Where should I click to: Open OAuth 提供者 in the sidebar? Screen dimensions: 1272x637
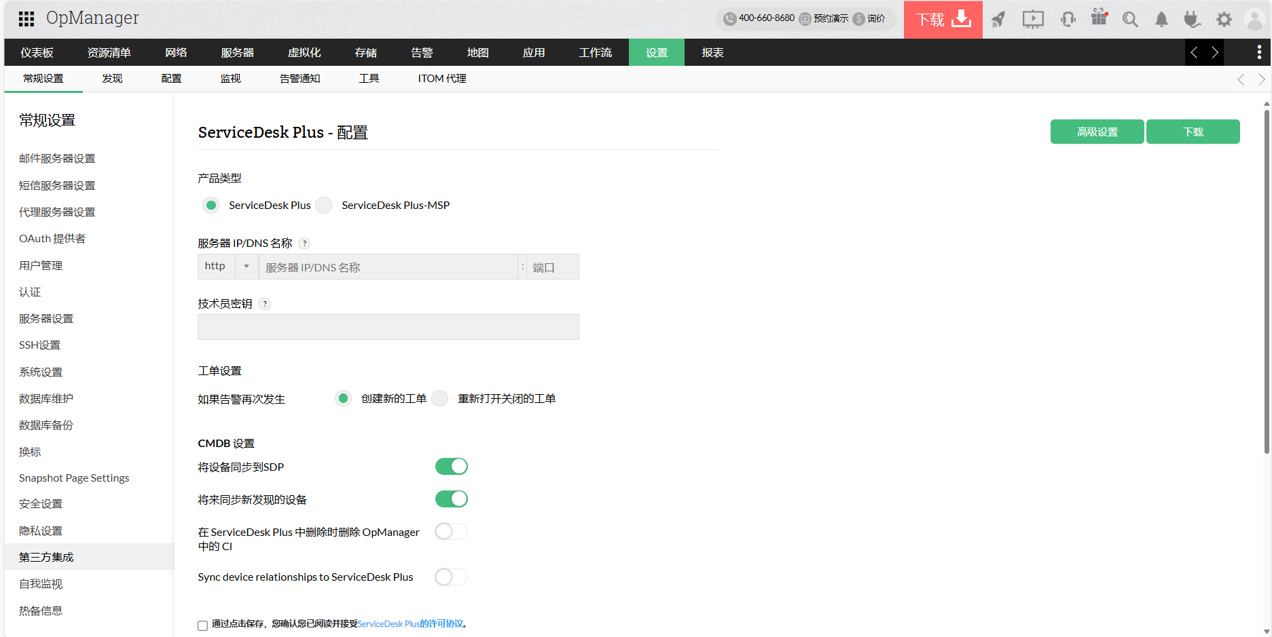coord(52,238)
